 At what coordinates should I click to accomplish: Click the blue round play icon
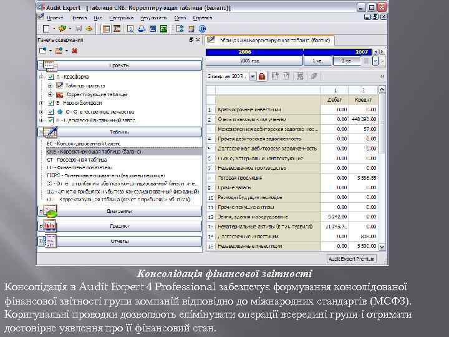pyautogui.click(x=202, y=29)
